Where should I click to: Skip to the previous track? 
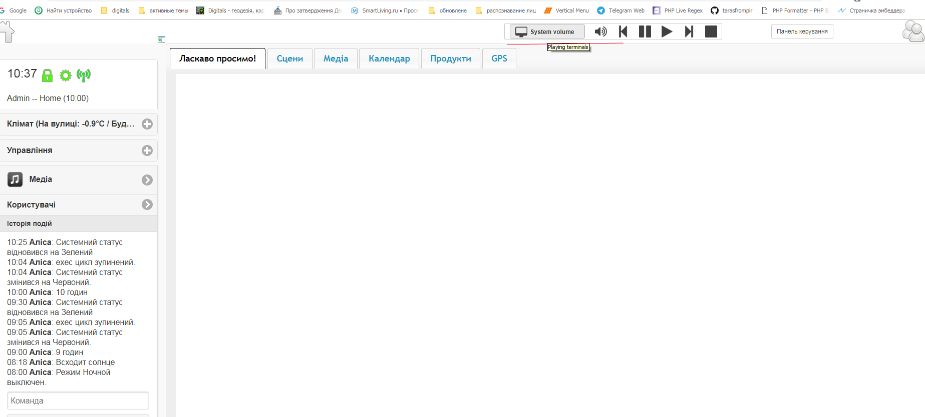[x=623, y=31]
